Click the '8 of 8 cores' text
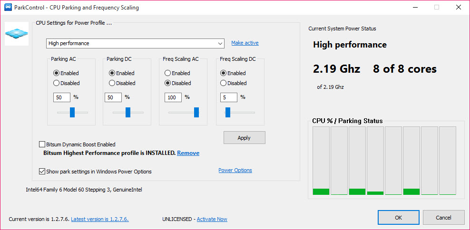This screenshot has width=470, height=230. [405, 69]
